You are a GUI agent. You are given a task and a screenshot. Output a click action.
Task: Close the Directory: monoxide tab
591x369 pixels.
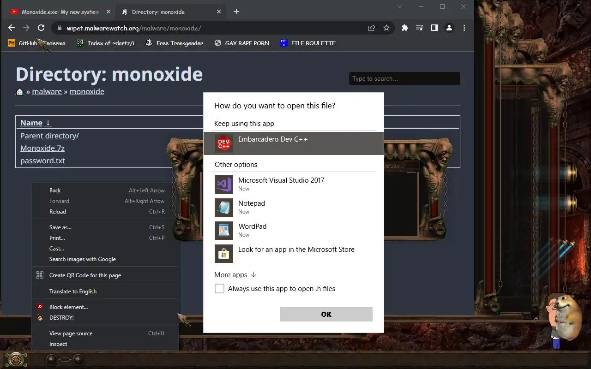(219, 12)
